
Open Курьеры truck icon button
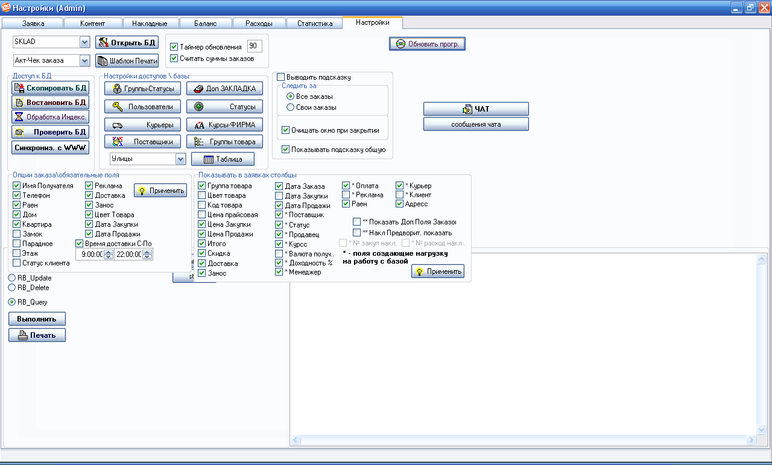click(143, 125)
